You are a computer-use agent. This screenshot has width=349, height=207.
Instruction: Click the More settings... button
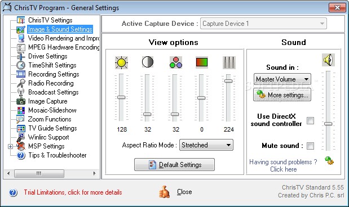[282, 95]
